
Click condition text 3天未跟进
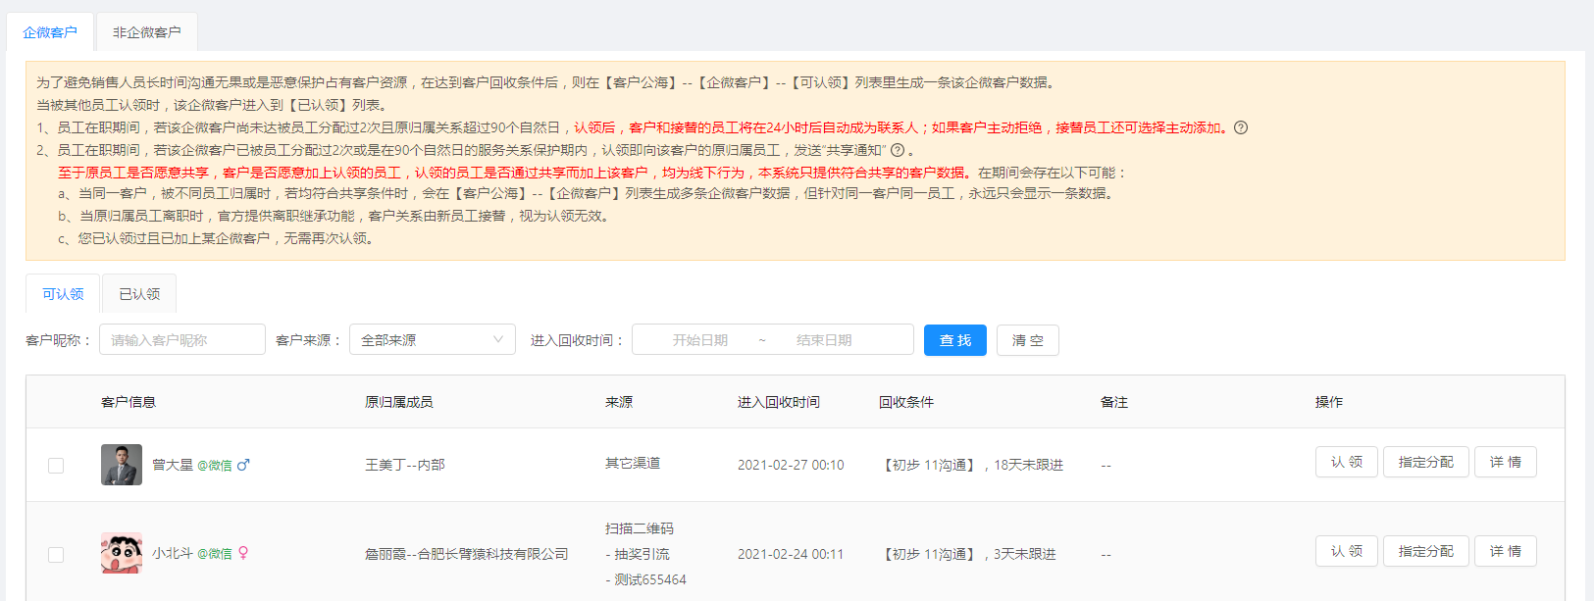[x=1025, y=554]
